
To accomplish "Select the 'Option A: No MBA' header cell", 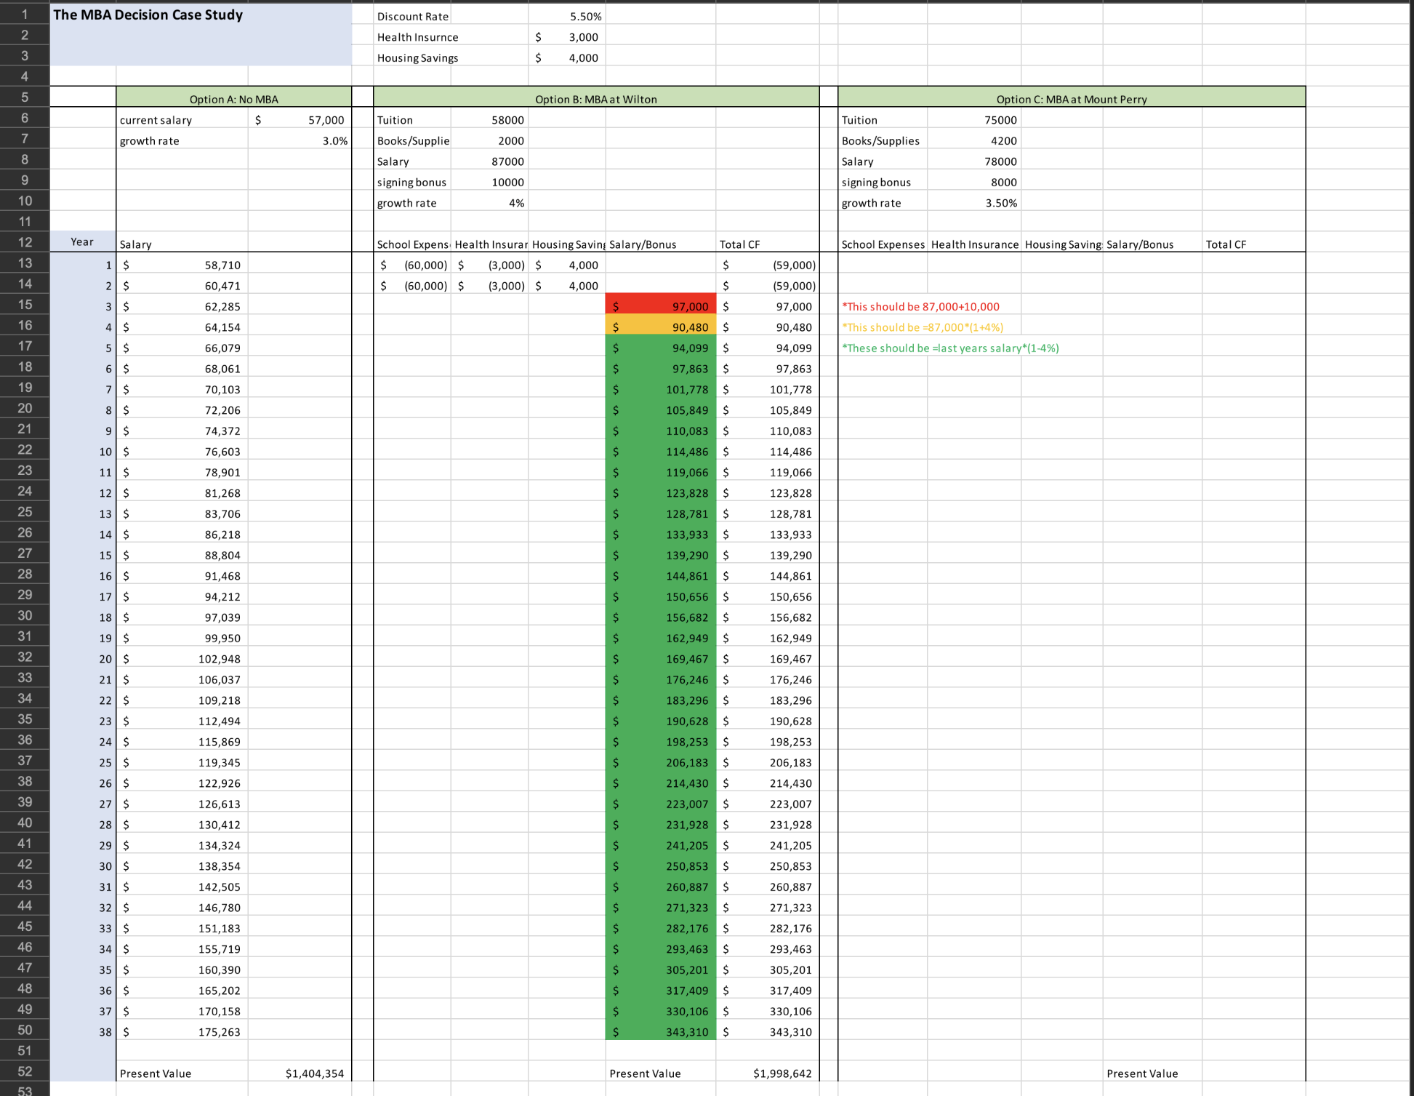I will pos(233,99).
